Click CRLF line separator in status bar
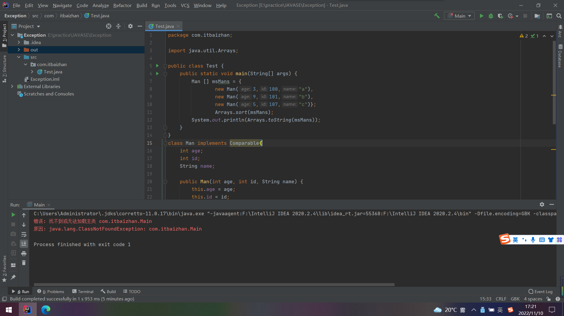 (501, 299)
